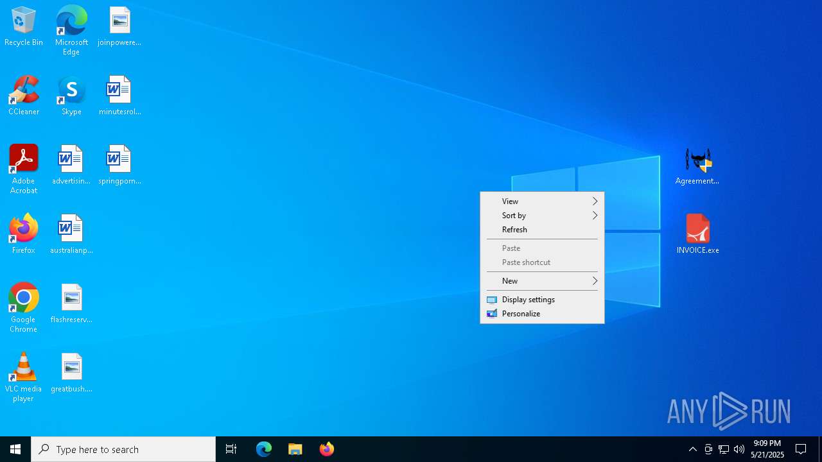Screen dimensions: 822x462
Task: Open the notification center icon
Action: pyautogui.click(x=801, y=449)
